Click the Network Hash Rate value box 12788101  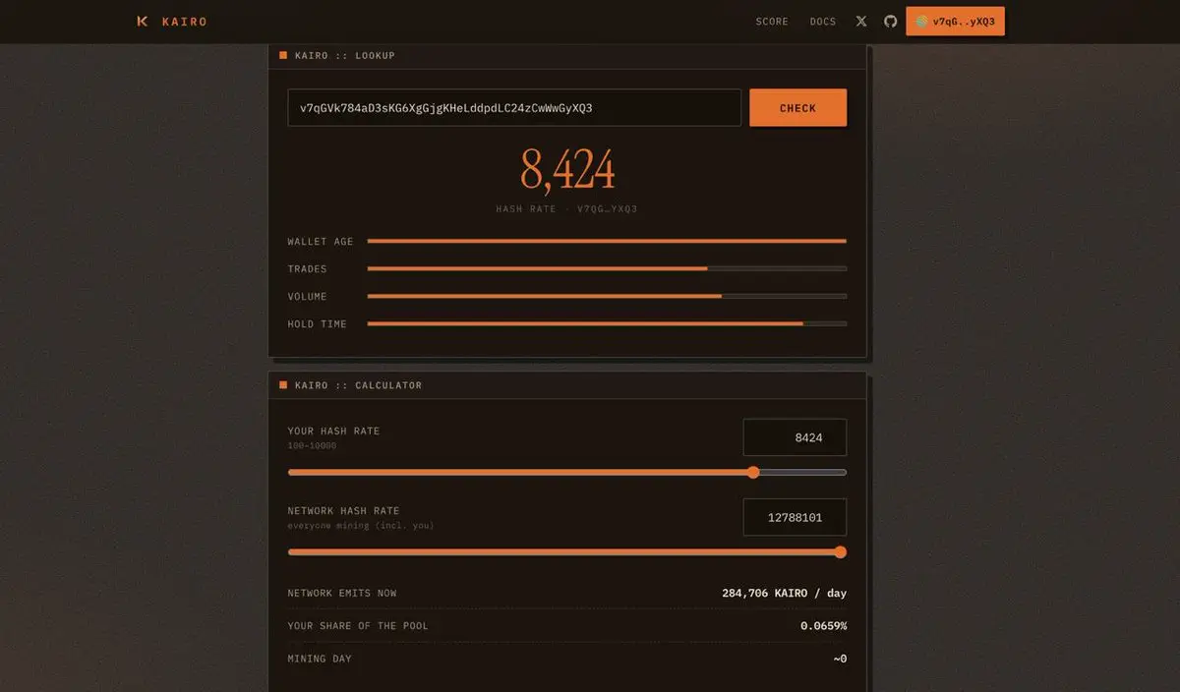[795, 517]
